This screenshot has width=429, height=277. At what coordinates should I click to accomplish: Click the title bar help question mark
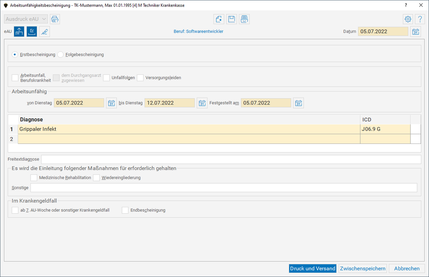[x=406, y=5]
